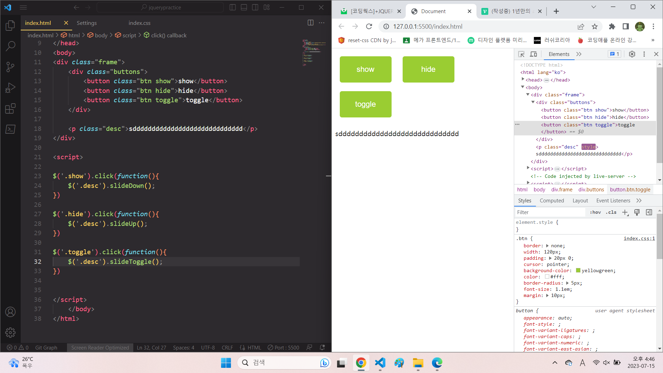Image resolution: width=663 pixels, height=373 pixels.
Task: Activate DevTools inspect element picker
Action: [521, 54]
